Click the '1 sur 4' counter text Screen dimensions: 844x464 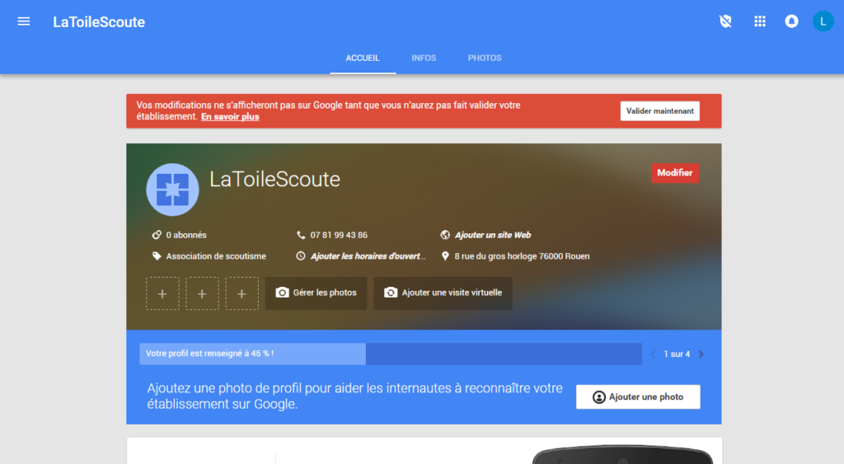(x=677, y=354)
